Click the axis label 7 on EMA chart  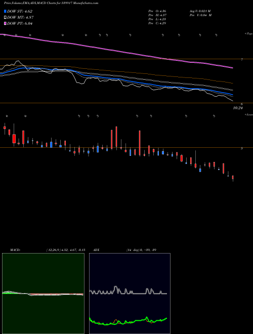click(242, 60)
